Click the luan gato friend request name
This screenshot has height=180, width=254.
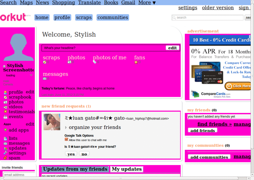pos(95,118)
